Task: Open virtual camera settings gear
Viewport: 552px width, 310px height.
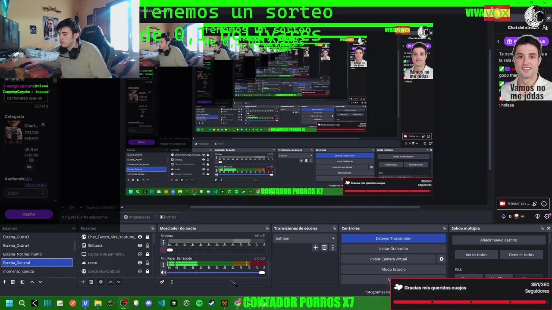Action: [x=441, y=259]
